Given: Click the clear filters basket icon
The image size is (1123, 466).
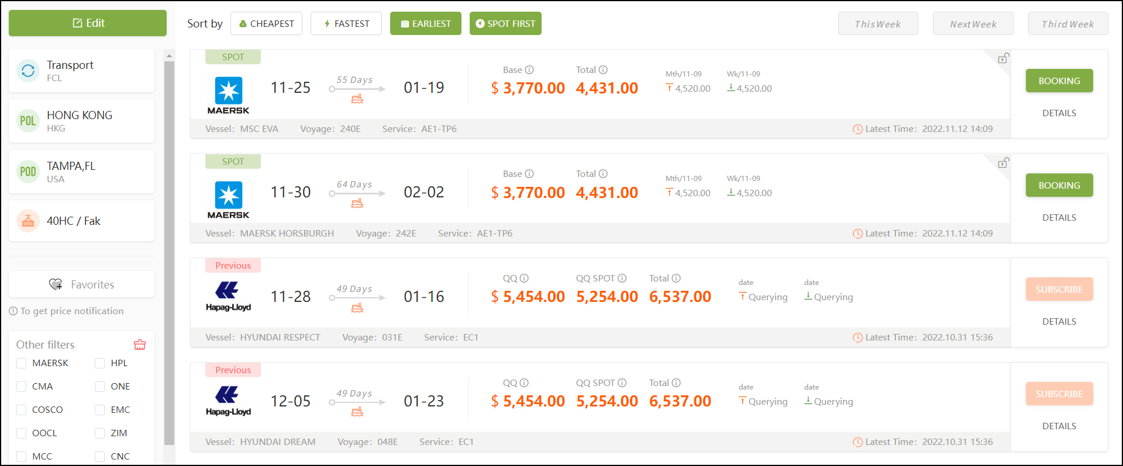Looking at the screenshot, I should pyautogui.click(x=140, y=345).
